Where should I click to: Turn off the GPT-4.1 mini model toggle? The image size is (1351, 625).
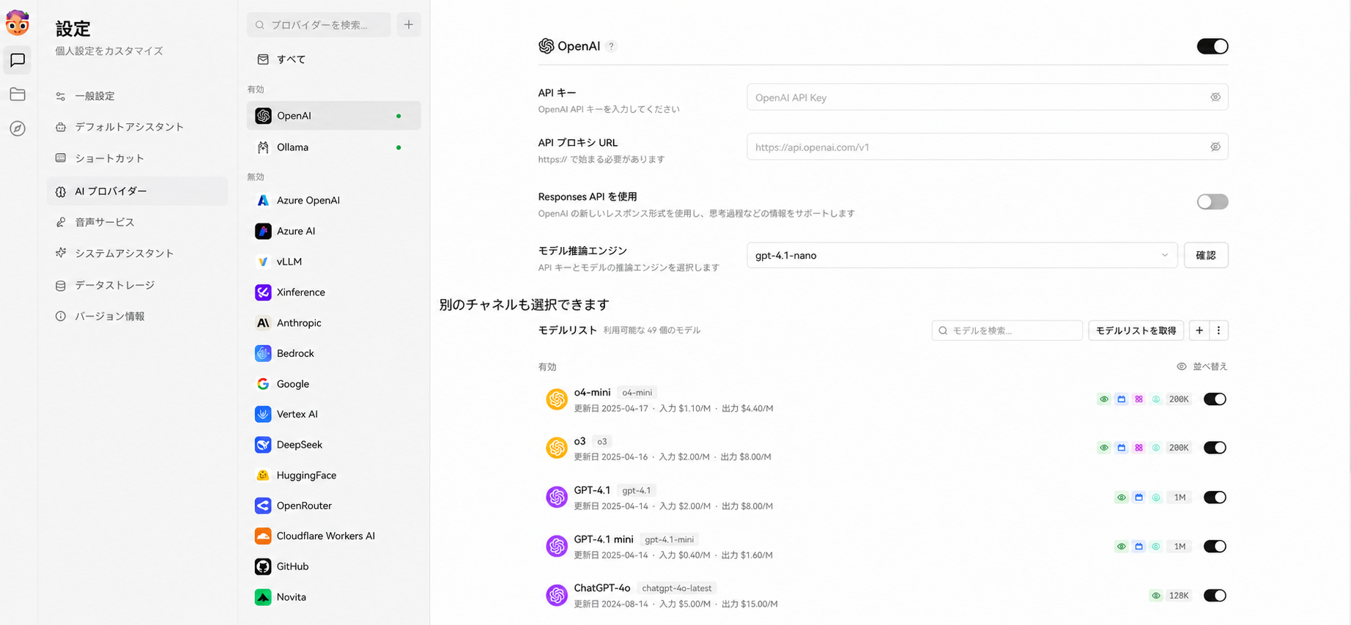(1215, 546)
